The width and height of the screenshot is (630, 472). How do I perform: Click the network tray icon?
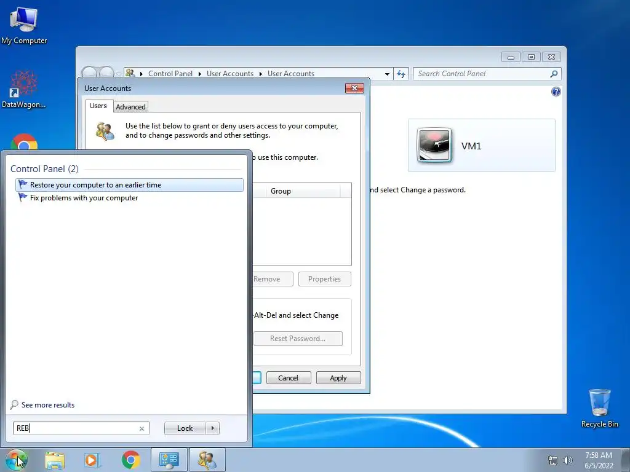(x=553, y=460)
